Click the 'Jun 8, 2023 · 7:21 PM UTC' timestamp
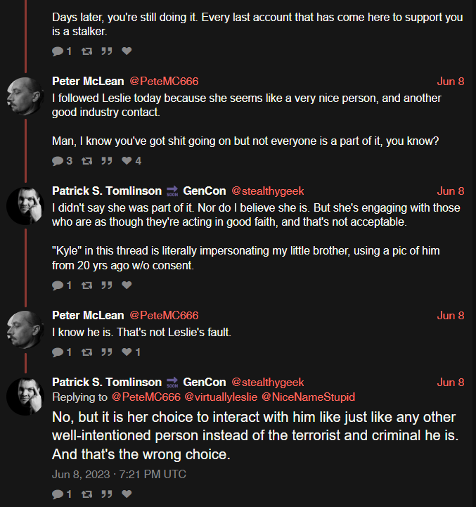The image size is (476, 507). pyautogui.click(x=119, y=475)
